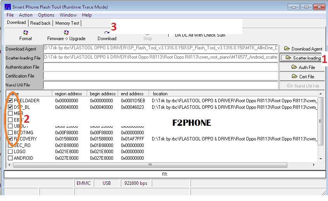Screen dimensions: 328x201
Task: Click the Nand Util File button
Action: click(303, 86)
